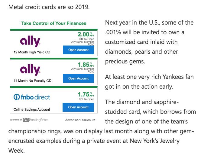Click the 'Sponsors of' text
201x159 pixels.
pos(16,120)
